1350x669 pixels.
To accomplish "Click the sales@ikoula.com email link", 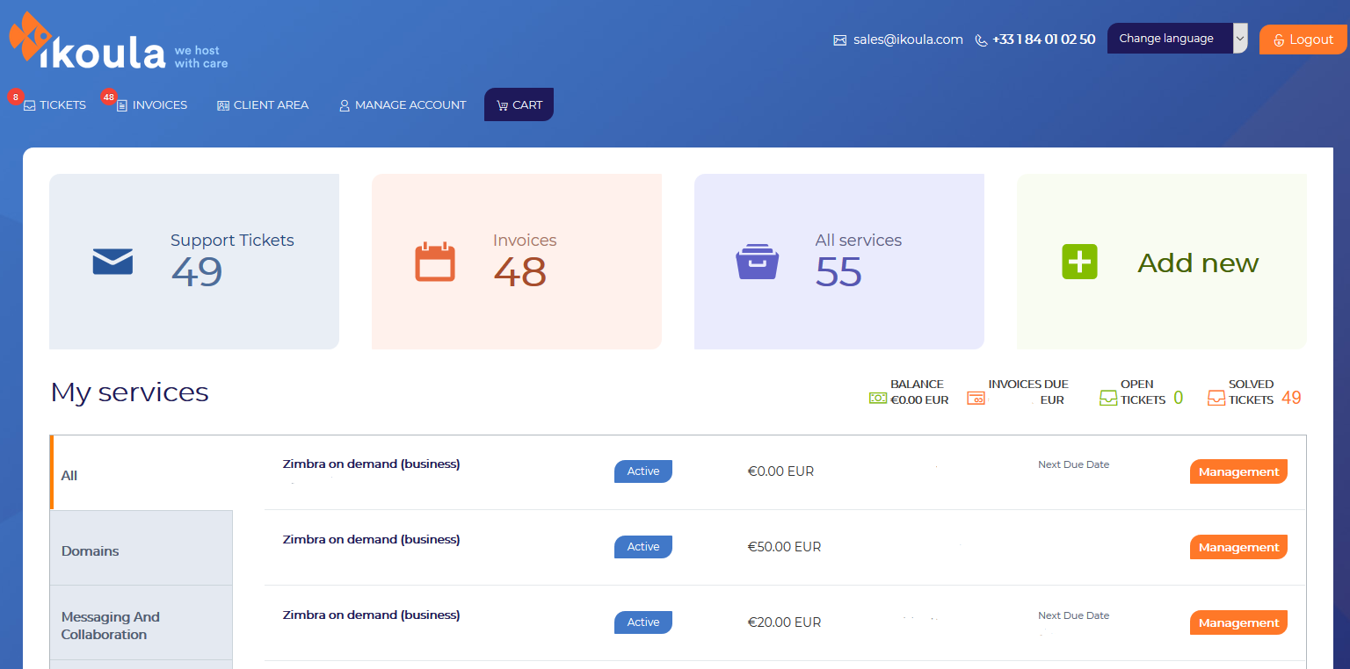I will (908, 40).
